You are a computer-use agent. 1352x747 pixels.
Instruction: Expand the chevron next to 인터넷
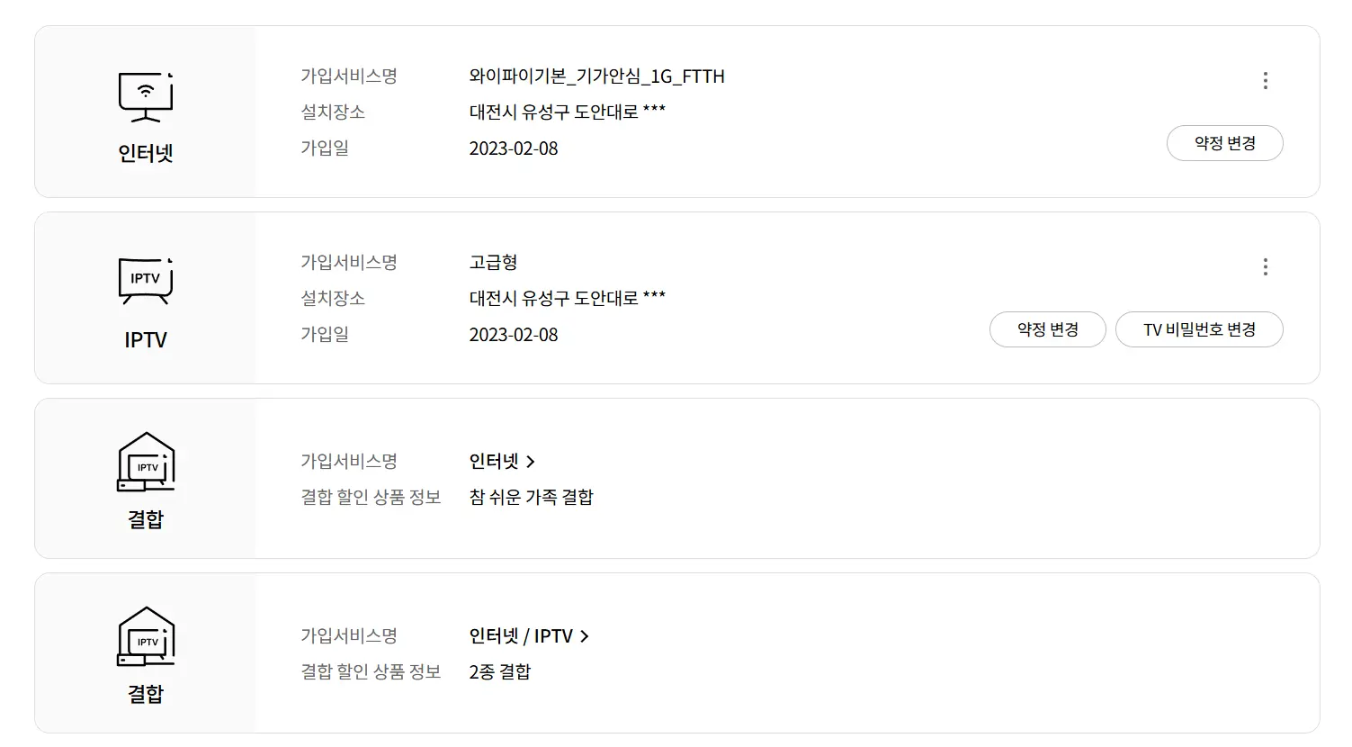[531, 462]
